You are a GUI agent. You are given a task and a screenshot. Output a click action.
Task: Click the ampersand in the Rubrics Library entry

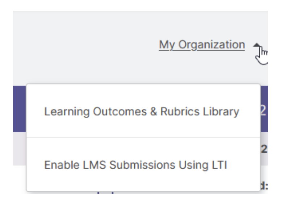coord(154,111)
